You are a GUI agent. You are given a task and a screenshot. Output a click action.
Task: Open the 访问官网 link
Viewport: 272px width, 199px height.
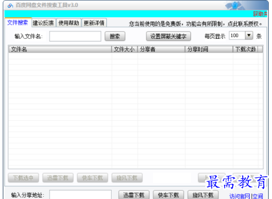(240, 196)
